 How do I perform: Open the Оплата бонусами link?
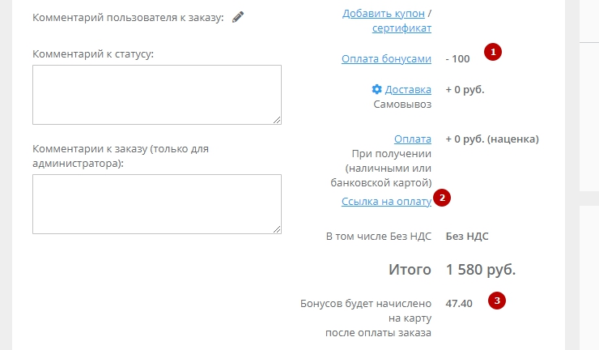[x=386, y=58]
